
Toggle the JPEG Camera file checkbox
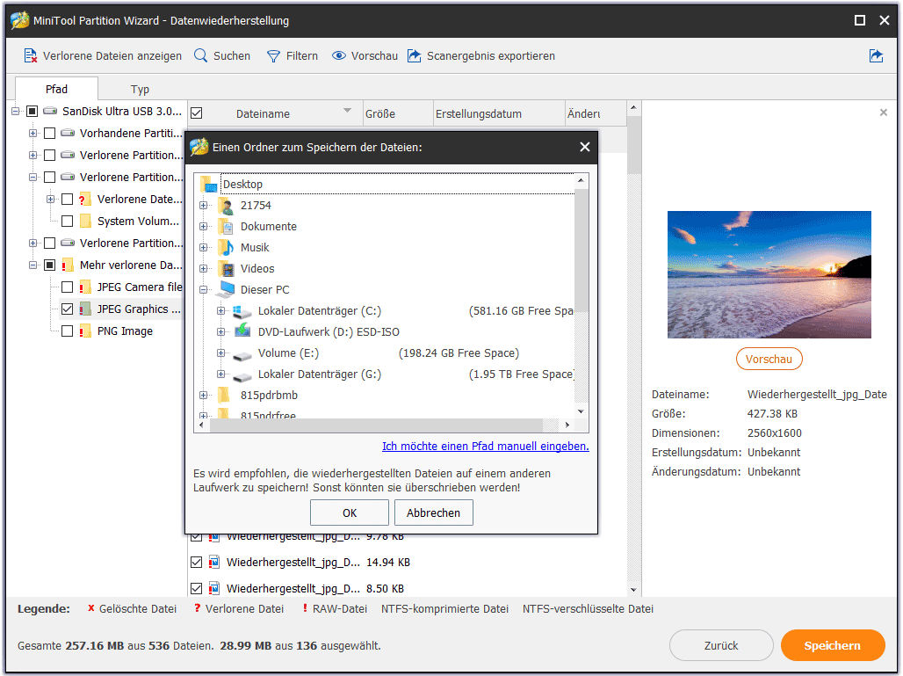pyautogui.click(x=67, y=287)
